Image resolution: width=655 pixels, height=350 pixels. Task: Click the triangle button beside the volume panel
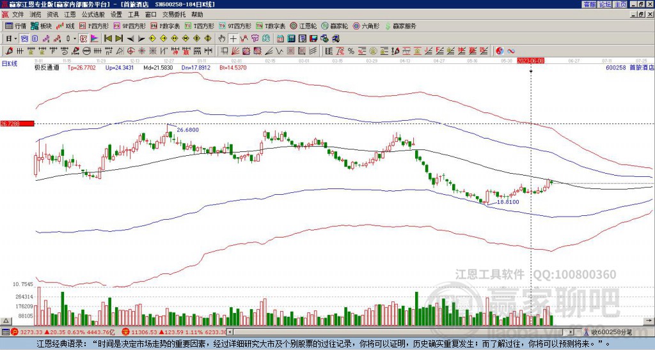(x=6, y=321)
